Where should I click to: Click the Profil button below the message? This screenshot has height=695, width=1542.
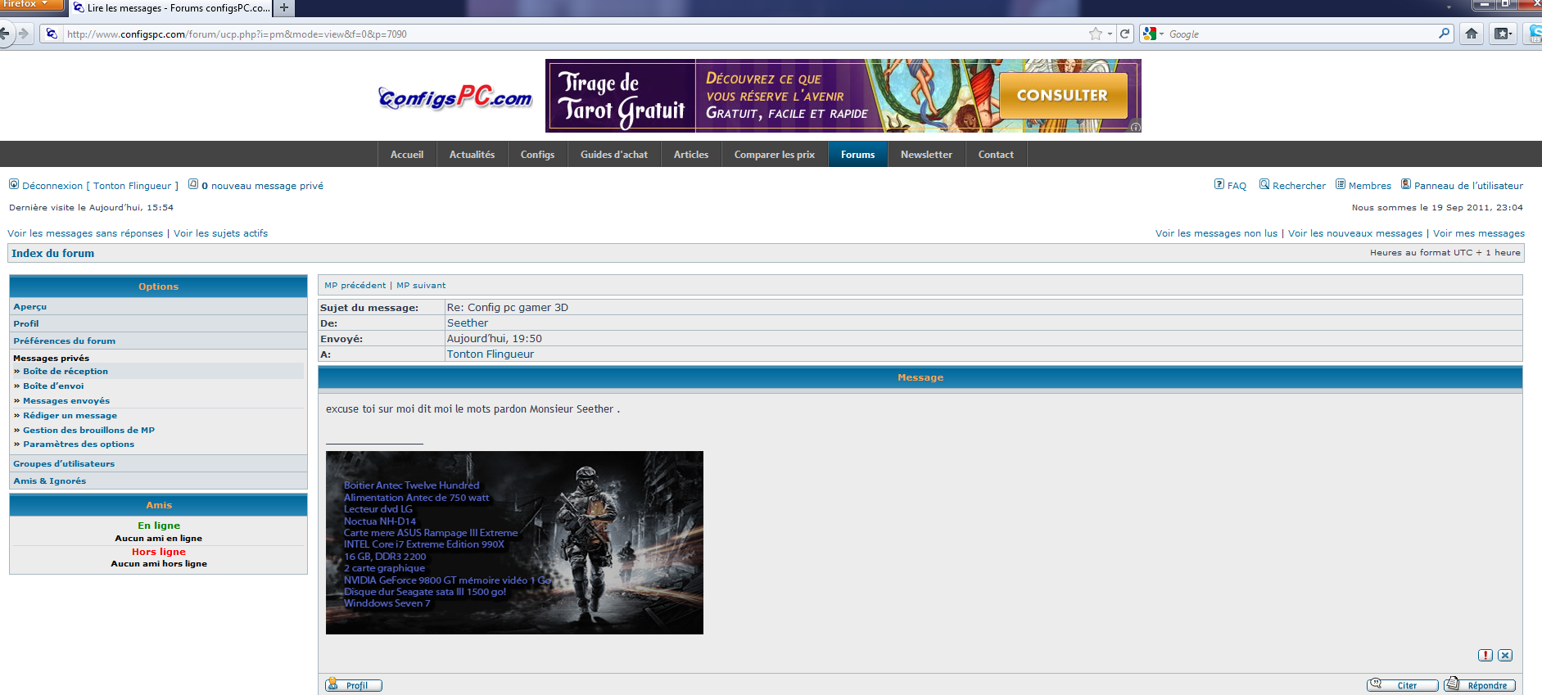pos(354,685)
